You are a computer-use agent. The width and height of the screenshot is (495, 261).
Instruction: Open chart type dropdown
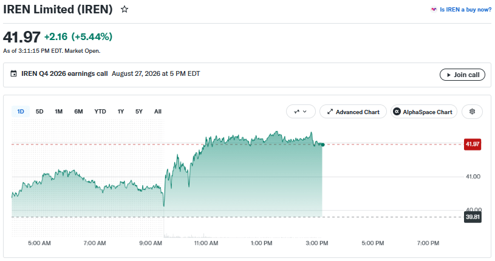301,112
